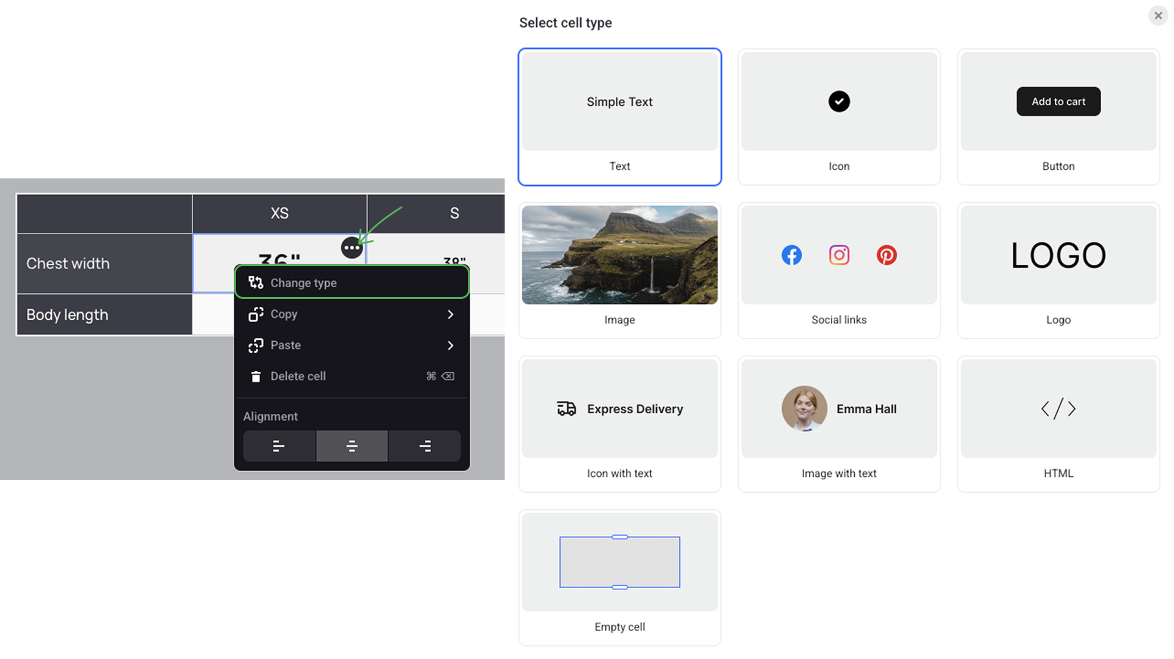The image size is (1174, 659).
Task: Select the Text cell type card
Action: click(x=619, y=116)
